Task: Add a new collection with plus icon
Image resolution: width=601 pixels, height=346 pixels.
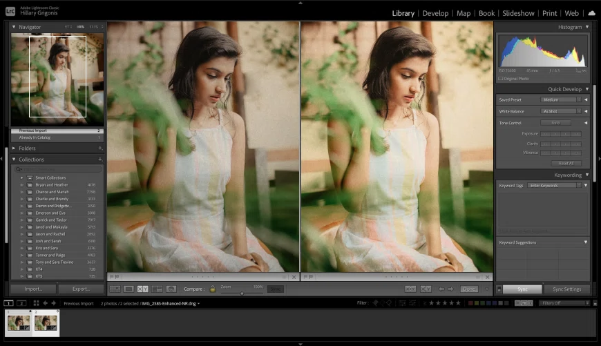Action: pos(100,159)
